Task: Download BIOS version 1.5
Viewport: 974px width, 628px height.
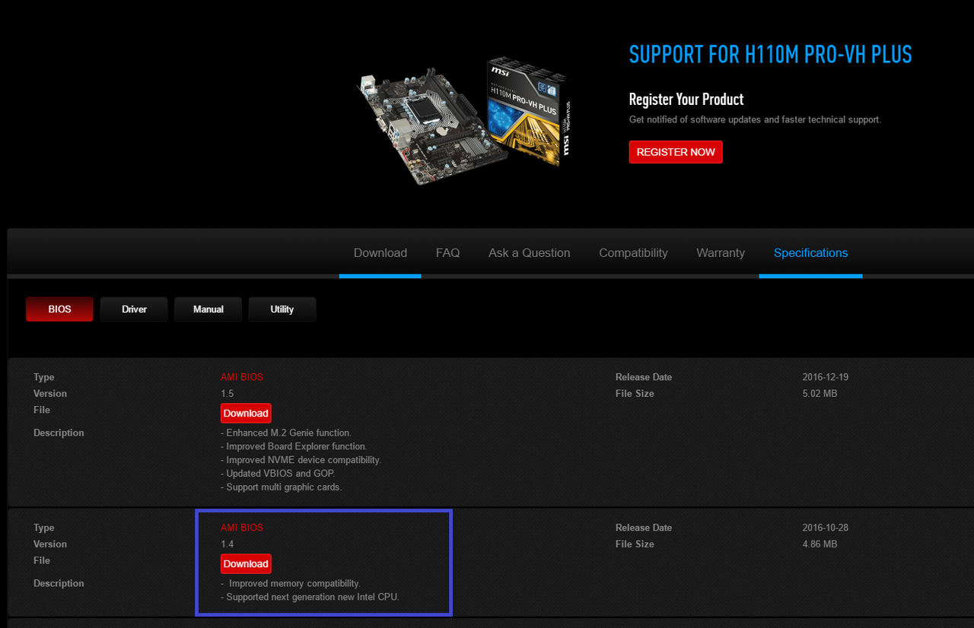Action: click(246, 413)
